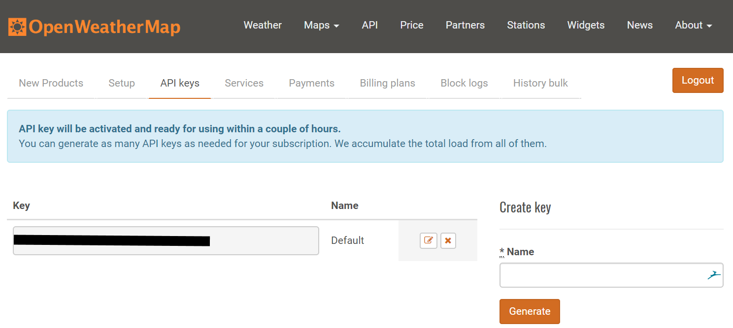Focus the new key Name input field

click(x=611, y=275)
